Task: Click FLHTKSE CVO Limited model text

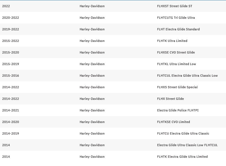Action: (174, 122)
